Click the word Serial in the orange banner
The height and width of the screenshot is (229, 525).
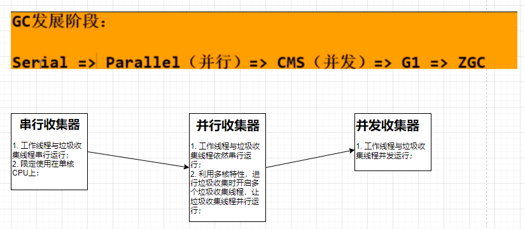click(x=39, y=62)
